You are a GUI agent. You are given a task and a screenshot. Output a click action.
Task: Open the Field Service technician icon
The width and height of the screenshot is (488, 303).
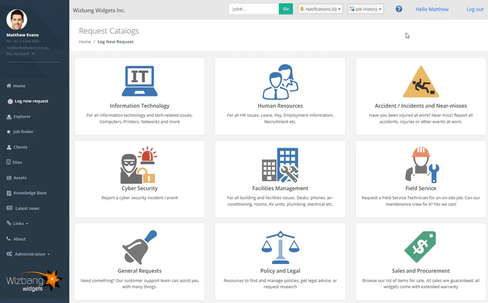tap(422, 165)
